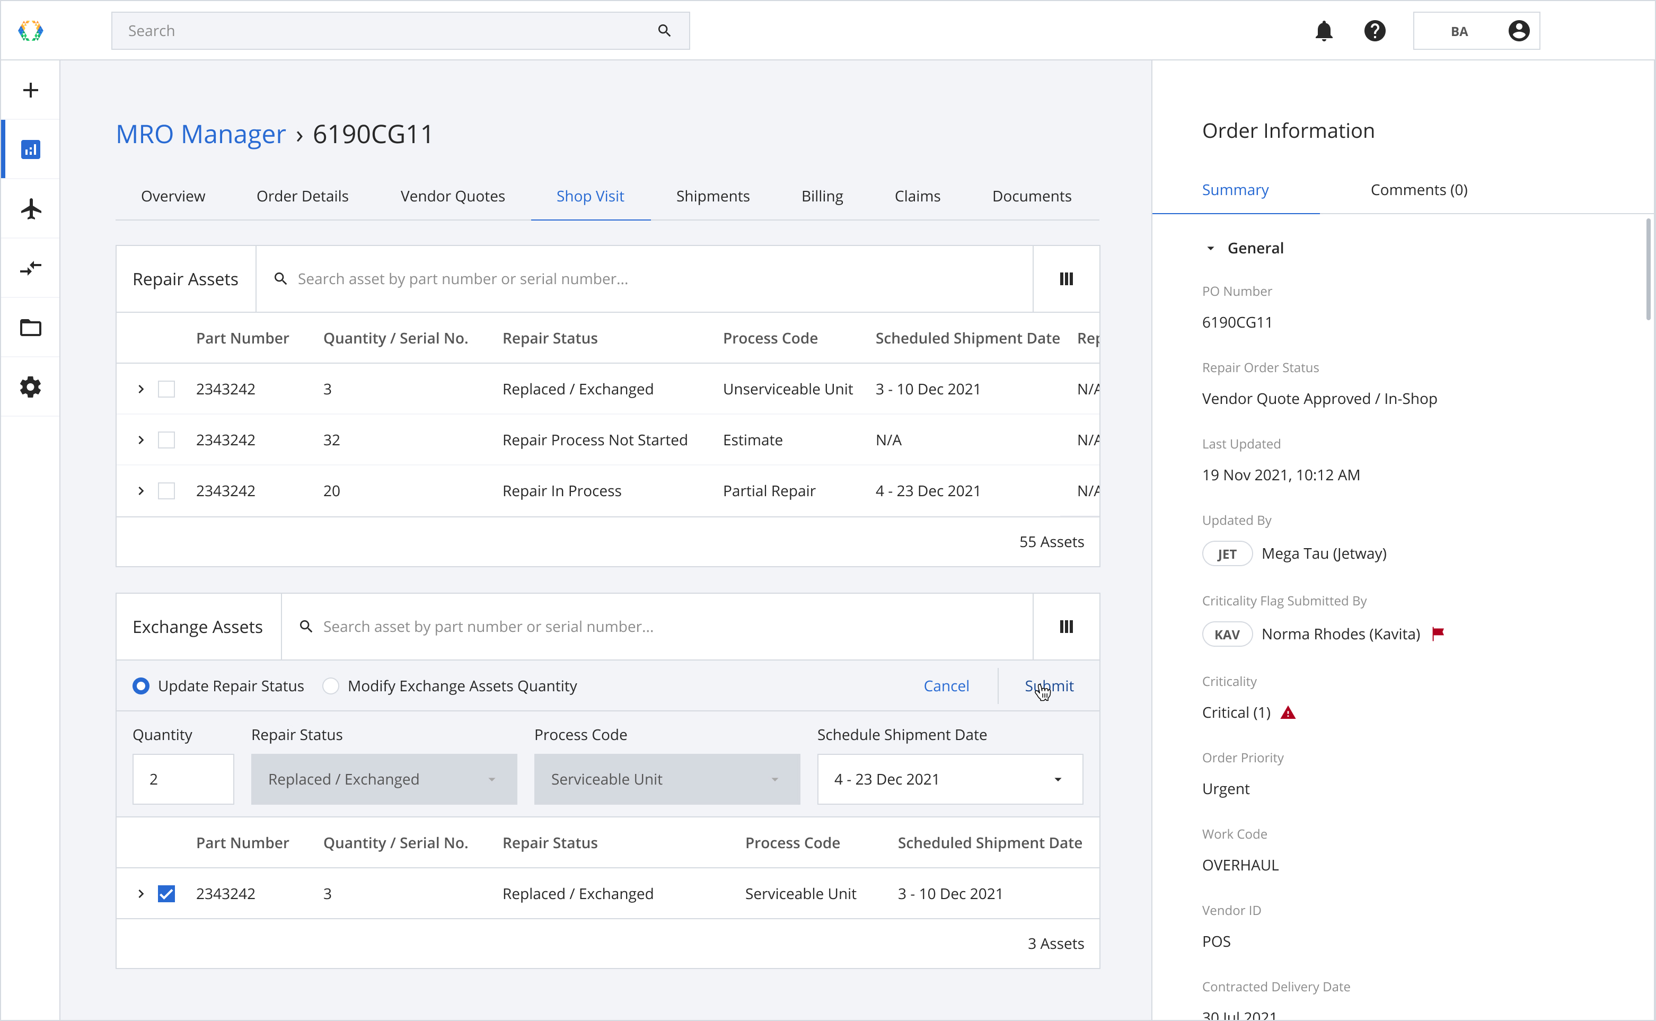This screenshot has width=1656, height=1021.
Task: Click the JET badge next to Mega Tau
Action: coord(1227,554)
